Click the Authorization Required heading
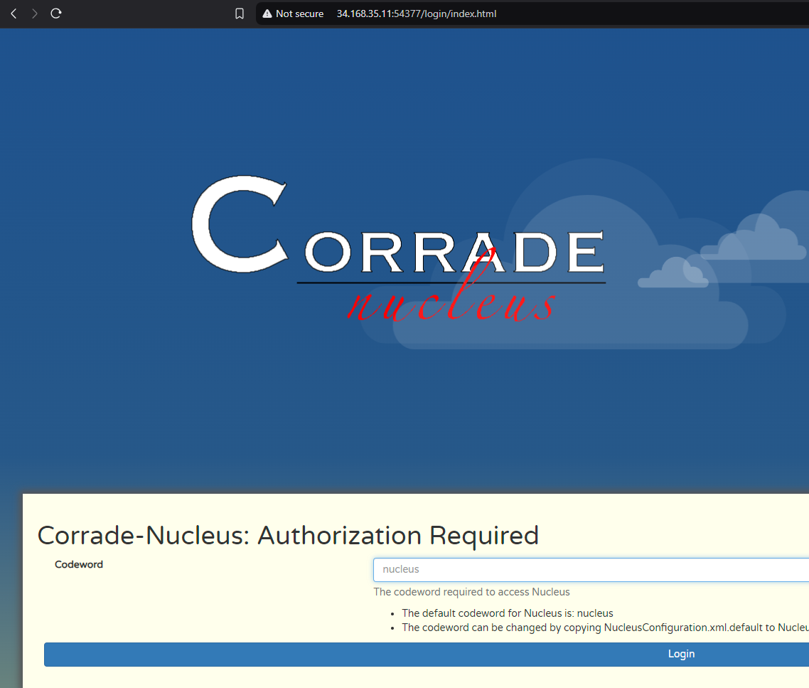This screenshot has width=809, height=688. [x=288, y=536]
